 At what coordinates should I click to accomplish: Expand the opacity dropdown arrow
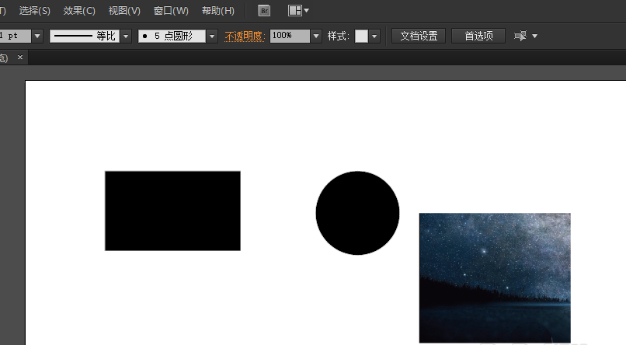tap(316, 36)
